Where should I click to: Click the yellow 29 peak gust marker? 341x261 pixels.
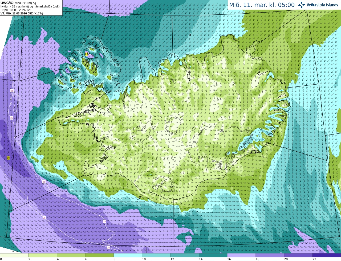pyautogui.click(x=8, y=158)
